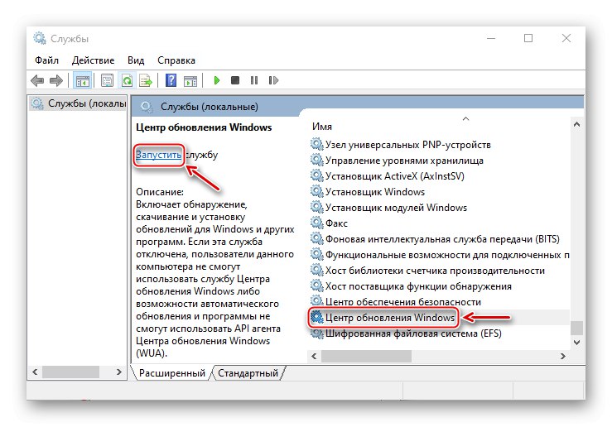
Task: Start the service with green play icon
Action: point(217,80)
